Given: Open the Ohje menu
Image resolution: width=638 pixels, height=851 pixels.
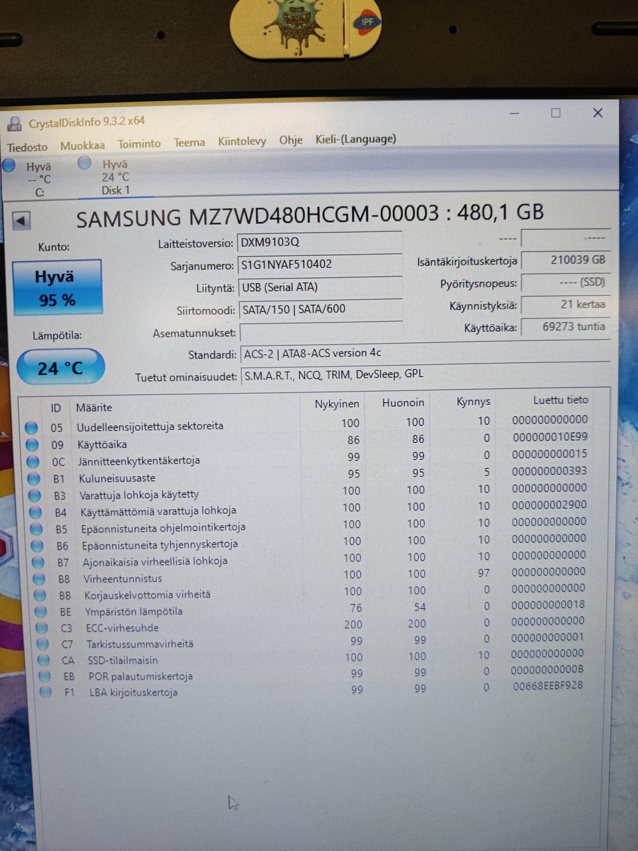Looking at the screenshot, I should point(290,140).
